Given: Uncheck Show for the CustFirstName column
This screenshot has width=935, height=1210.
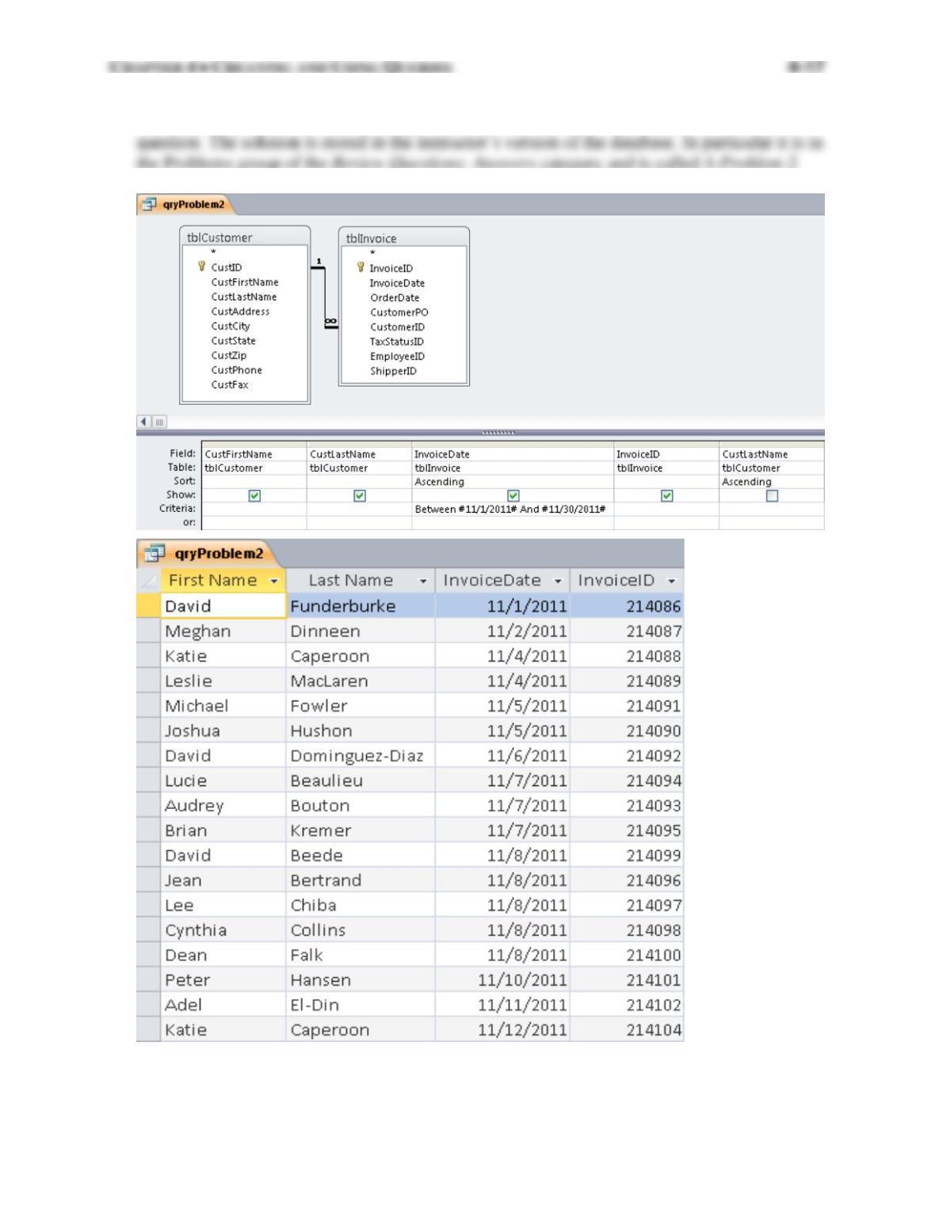Looking at the screenshot, I should point(254,495).
